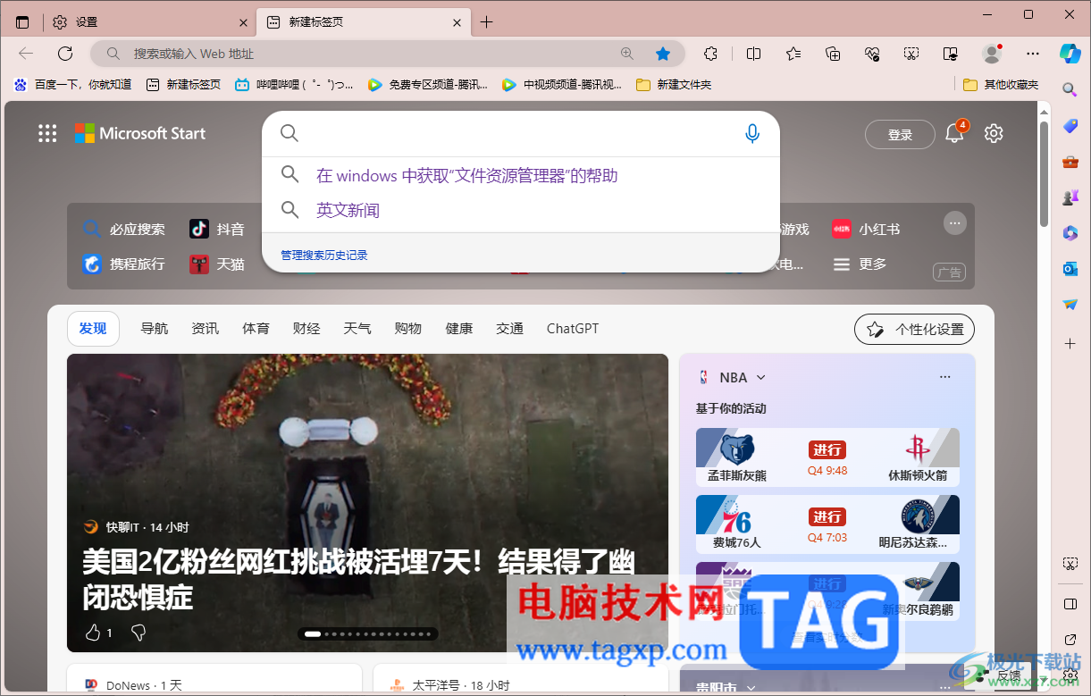Select the 购物 feed tab

[x=408, y=329]
